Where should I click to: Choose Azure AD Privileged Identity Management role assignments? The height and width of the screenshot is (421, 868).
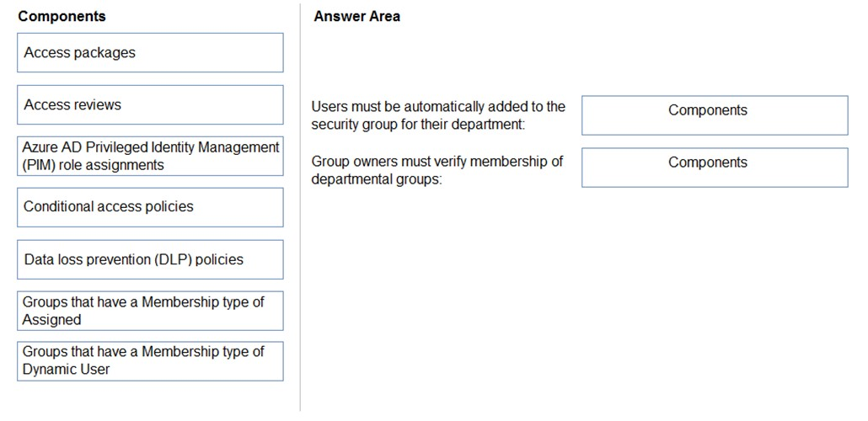coord(150,156)
